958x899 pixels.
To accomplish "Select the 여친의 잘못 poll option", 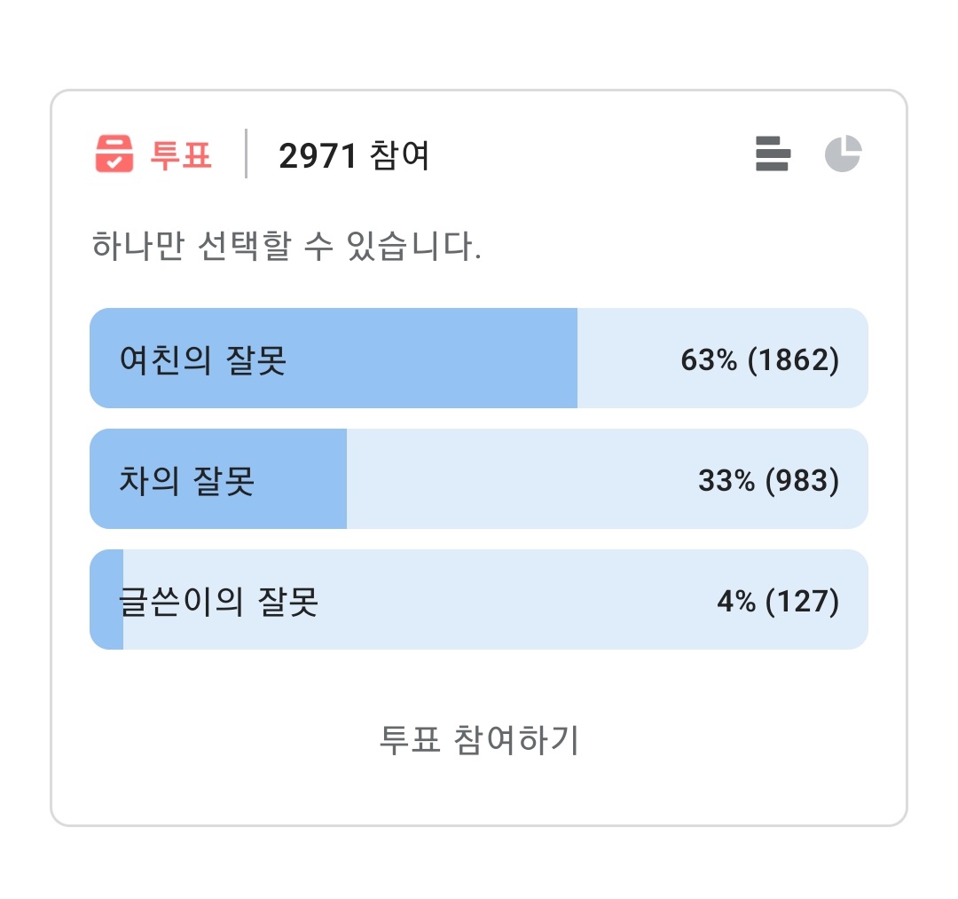I will [x=203, y=359].
